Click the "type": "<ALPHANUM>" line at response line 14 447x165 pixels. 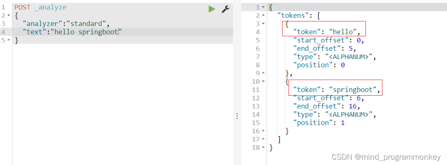(x=335, y=114)
